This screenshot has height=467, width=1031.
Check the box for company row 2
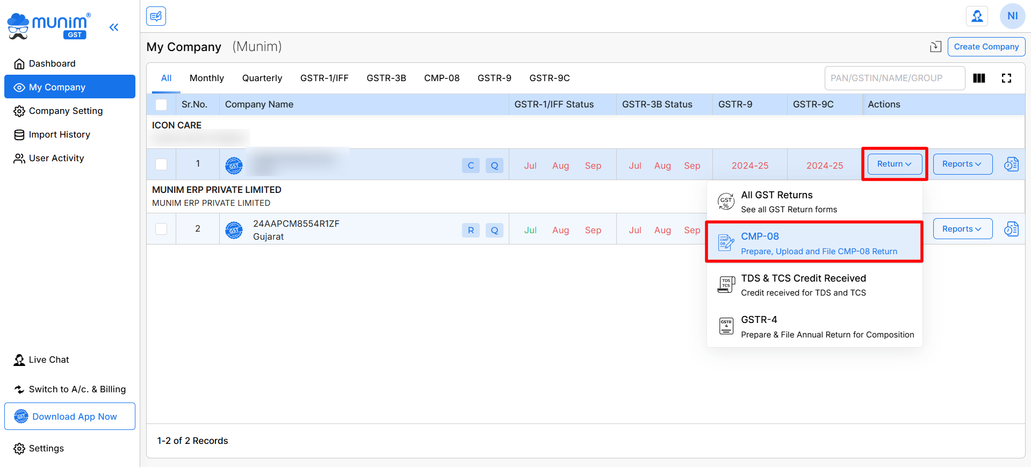161,229
